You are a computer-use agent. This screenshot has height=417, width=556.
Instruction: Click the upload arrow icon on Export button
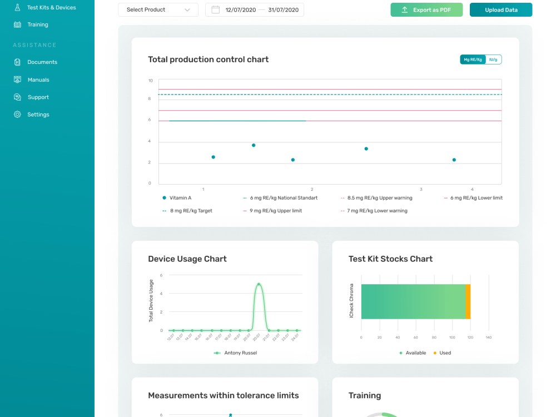(405, 10)
